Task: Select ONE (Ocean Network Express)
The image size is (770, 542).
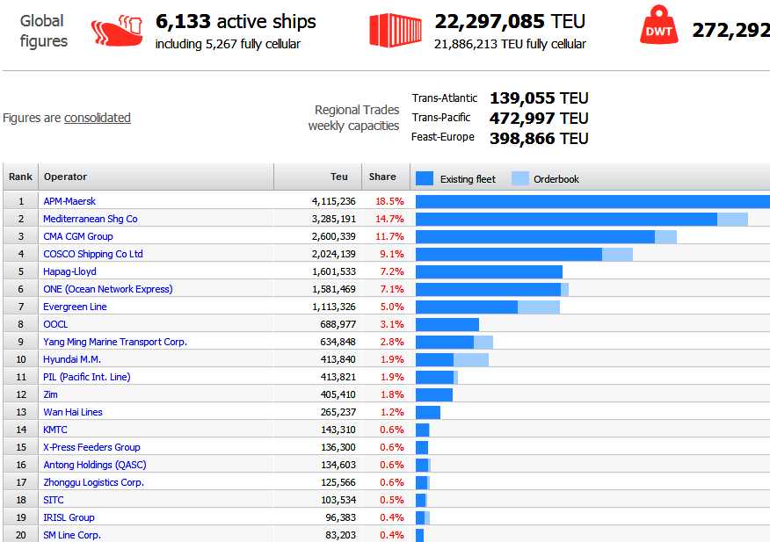Action: click(x=108, y=289)
